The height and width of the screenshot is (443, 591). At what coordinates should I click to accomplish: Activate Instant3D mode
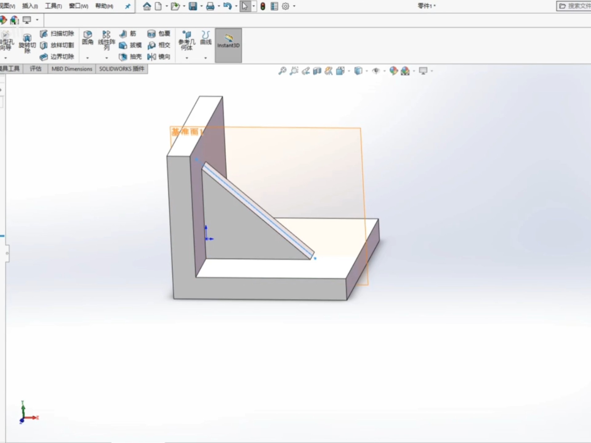point(228,45)
